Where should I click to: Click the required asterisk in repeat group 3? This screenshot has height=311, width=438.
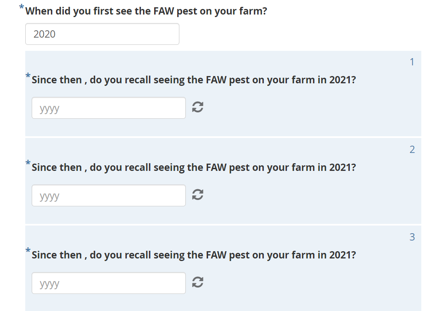coord(28,250)
